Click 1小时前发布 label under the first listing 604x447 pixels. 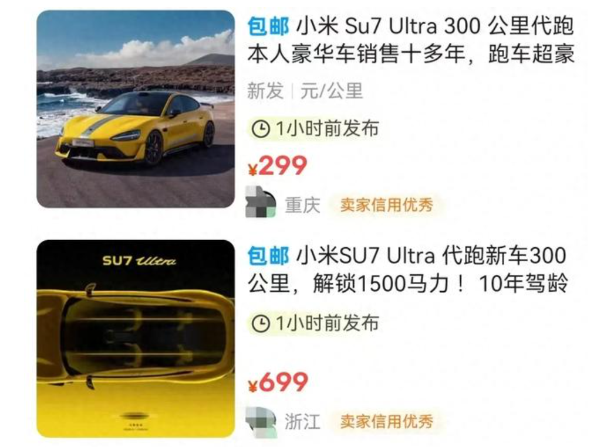tap(327, 129)
